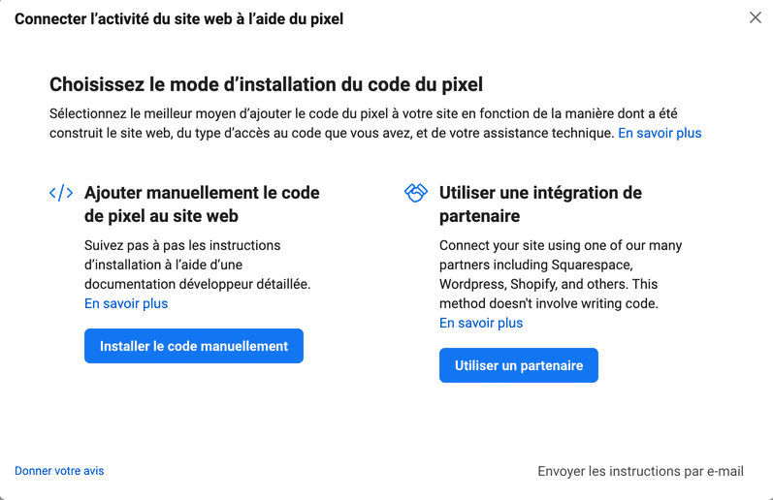Screen dimensions: 773x500
Task: Click Ajouter manuellement le code heading
Action: point(202,204)
